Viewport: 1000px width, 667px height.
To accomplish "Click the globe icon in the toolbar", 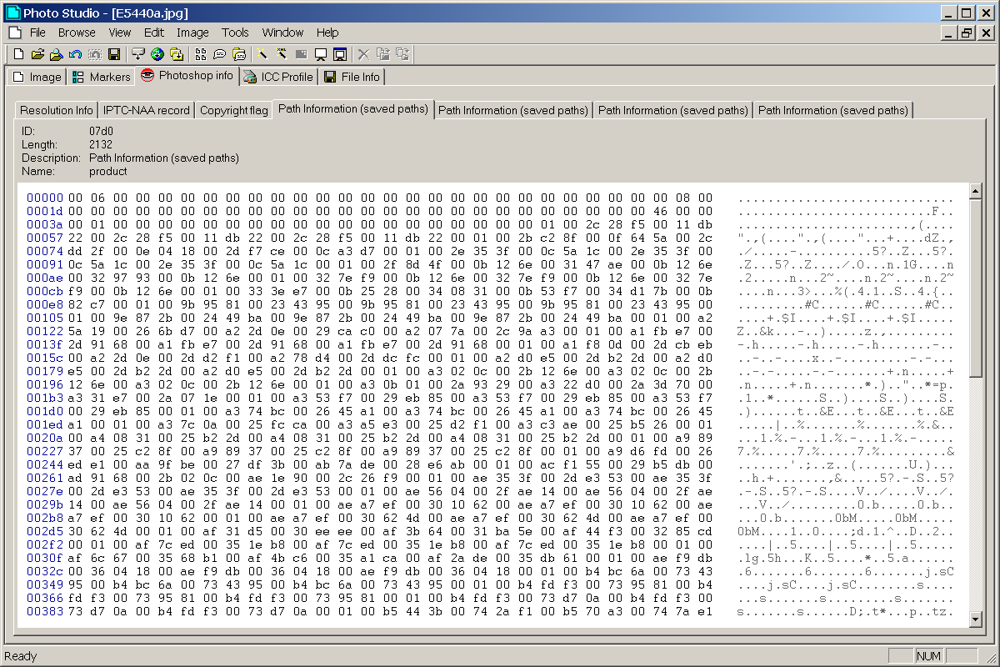I will pyautogui.click(x=157, y=54).
